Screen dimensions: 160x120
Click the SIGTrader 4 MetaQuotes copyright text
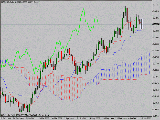pyautogui.click(x=25, y=115)
